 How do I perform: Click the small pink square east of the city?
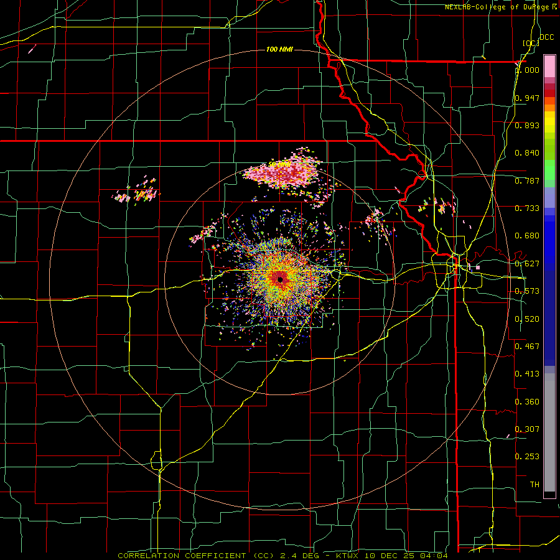coord(478,268)
